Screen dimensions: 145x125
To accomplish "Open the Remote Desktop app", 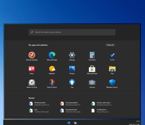I will (x=32, y=56).
